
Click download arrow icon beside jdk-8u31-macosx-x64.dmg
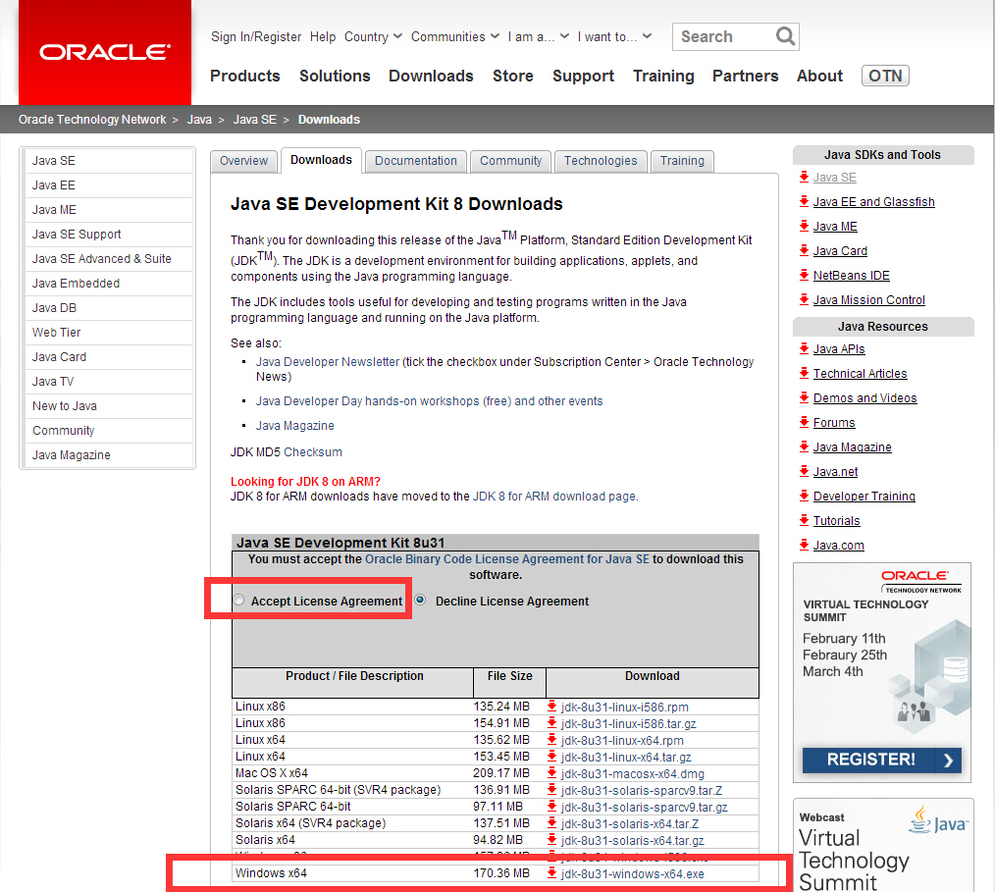[x=551, y=773]
